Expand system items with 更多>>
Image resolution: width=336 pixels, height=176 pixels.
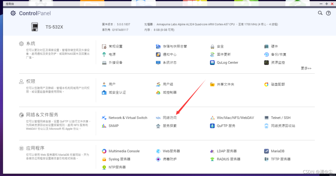(x=306, y=68)
